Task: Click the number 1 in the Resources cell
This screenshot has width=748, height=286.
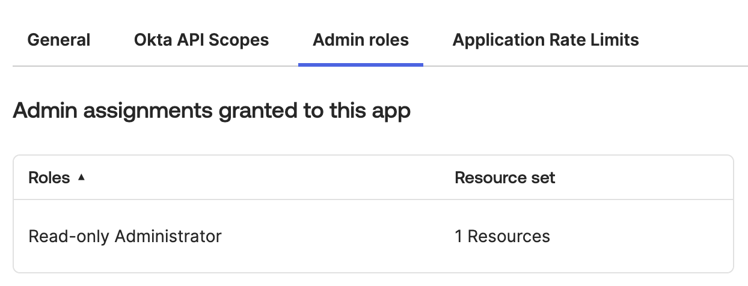Action: point(459,236)
